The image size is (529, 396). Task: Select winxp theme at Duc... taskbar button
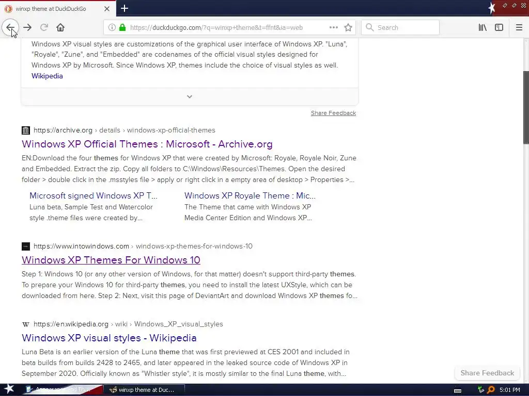pos(144,390)
